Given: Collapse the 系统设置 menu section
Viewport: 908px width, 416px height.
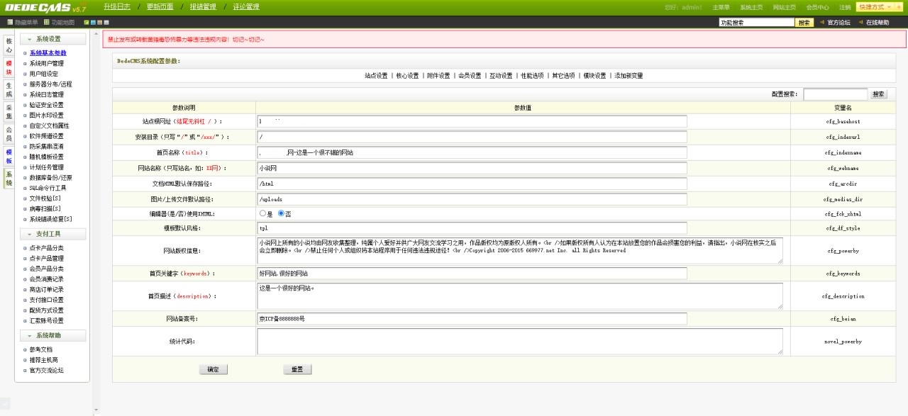Looking at the screenshot, I should 52,39.
